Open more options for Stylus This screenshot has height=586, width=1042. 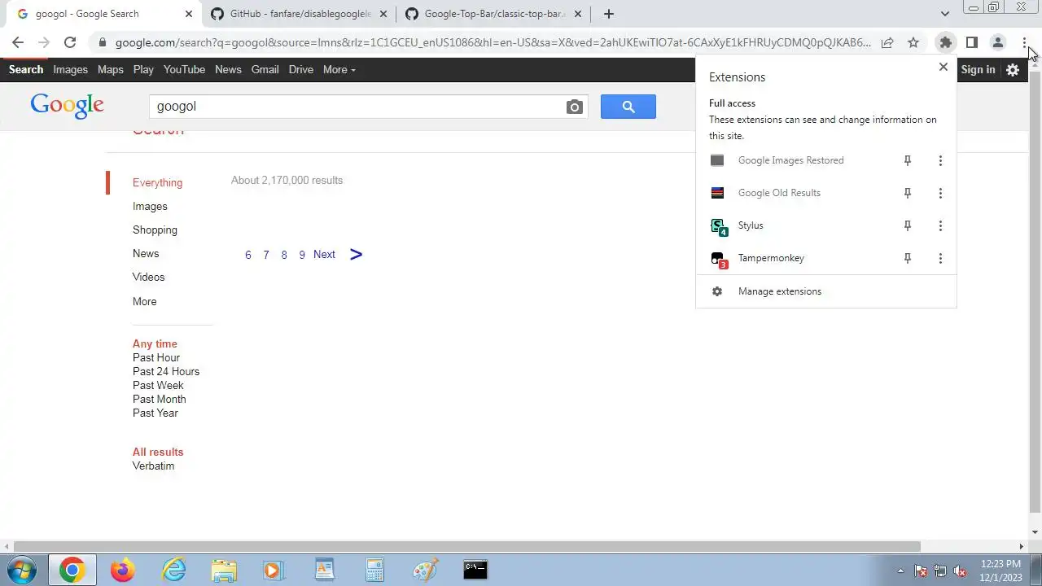tap(940, 225)
